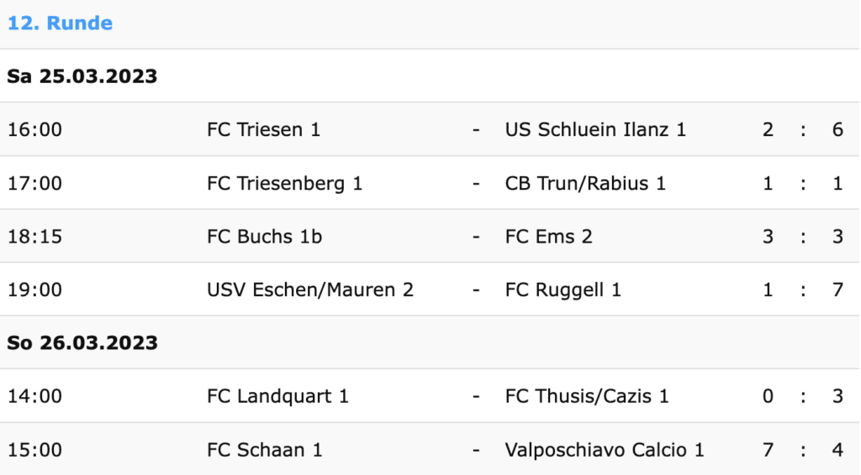Image resolution: width=861 pixels, height=475 pixels.
Task: Click the 14:00 kickoff time
Action: 34,396
